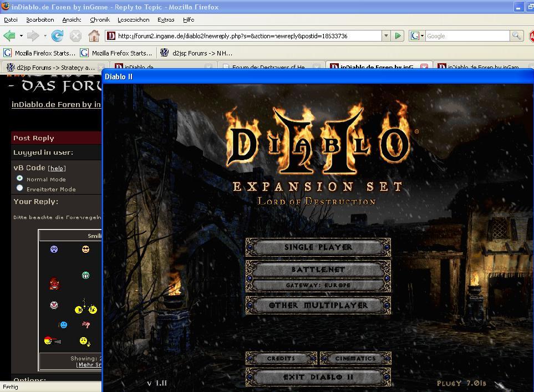
Task: Click Battle.net button in Diablo II
Action: coord(318,269)
